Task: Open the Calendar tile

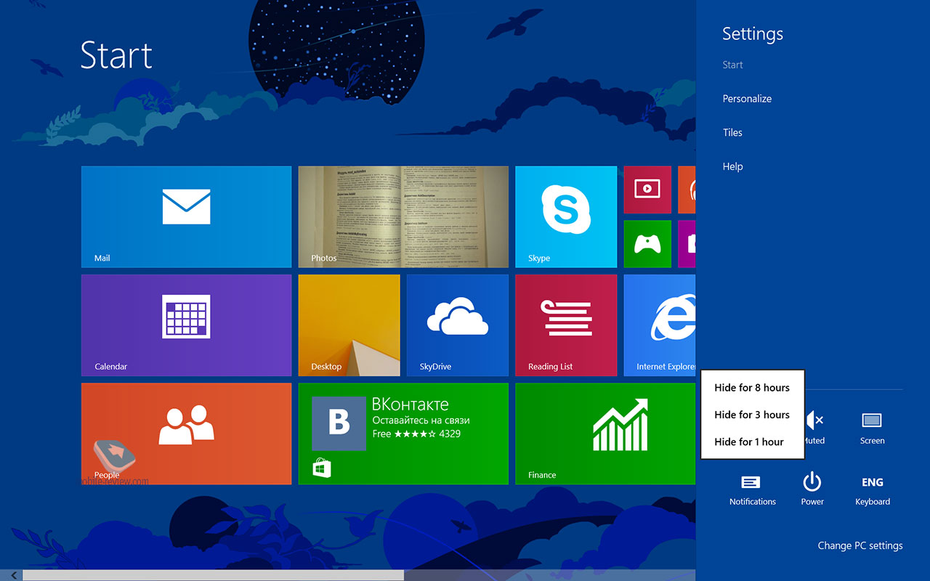Action: click(186, 325)
